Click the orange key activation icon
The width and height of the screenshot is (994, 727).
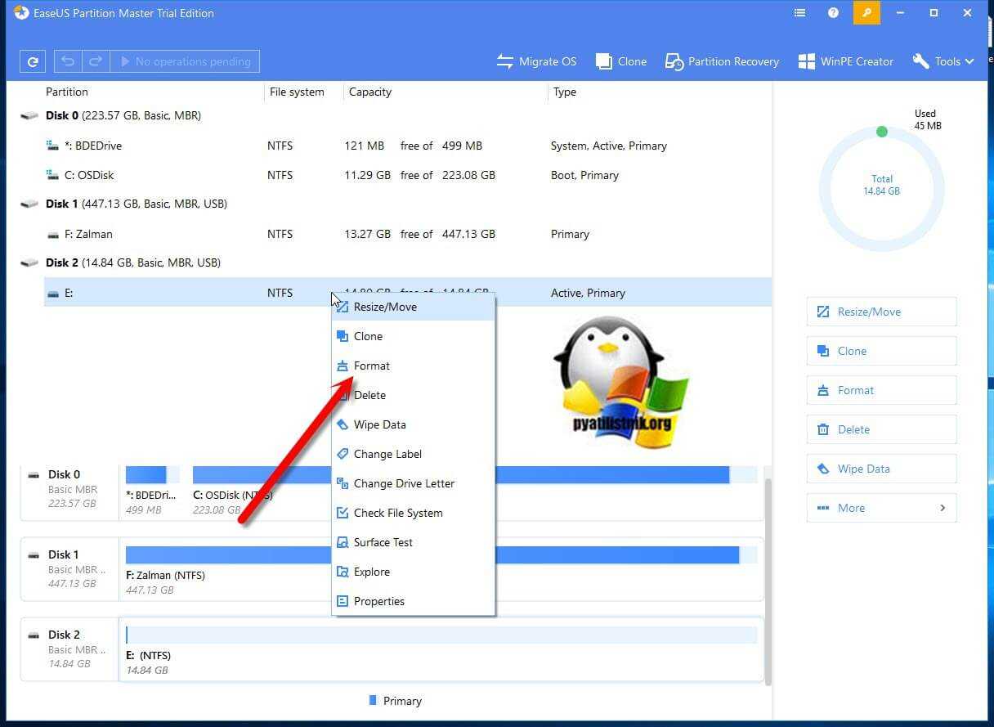pyautogui.click(x=866, y=13)
